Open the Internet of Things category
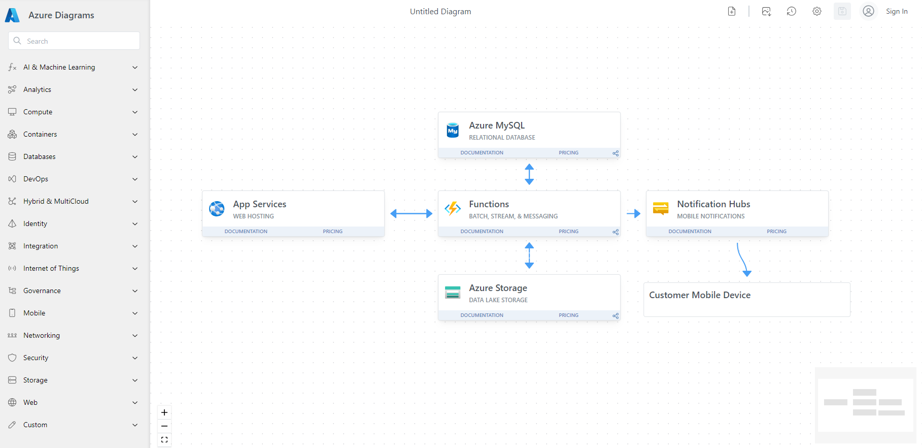Viewport: 922px width, 448px height. tap(74, 268)
